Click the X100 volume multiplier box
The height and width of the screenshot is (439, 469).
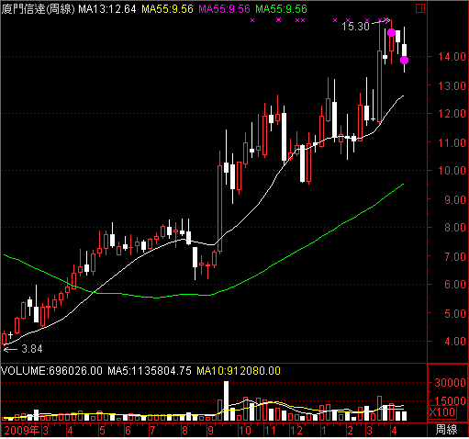coord(442,412)
